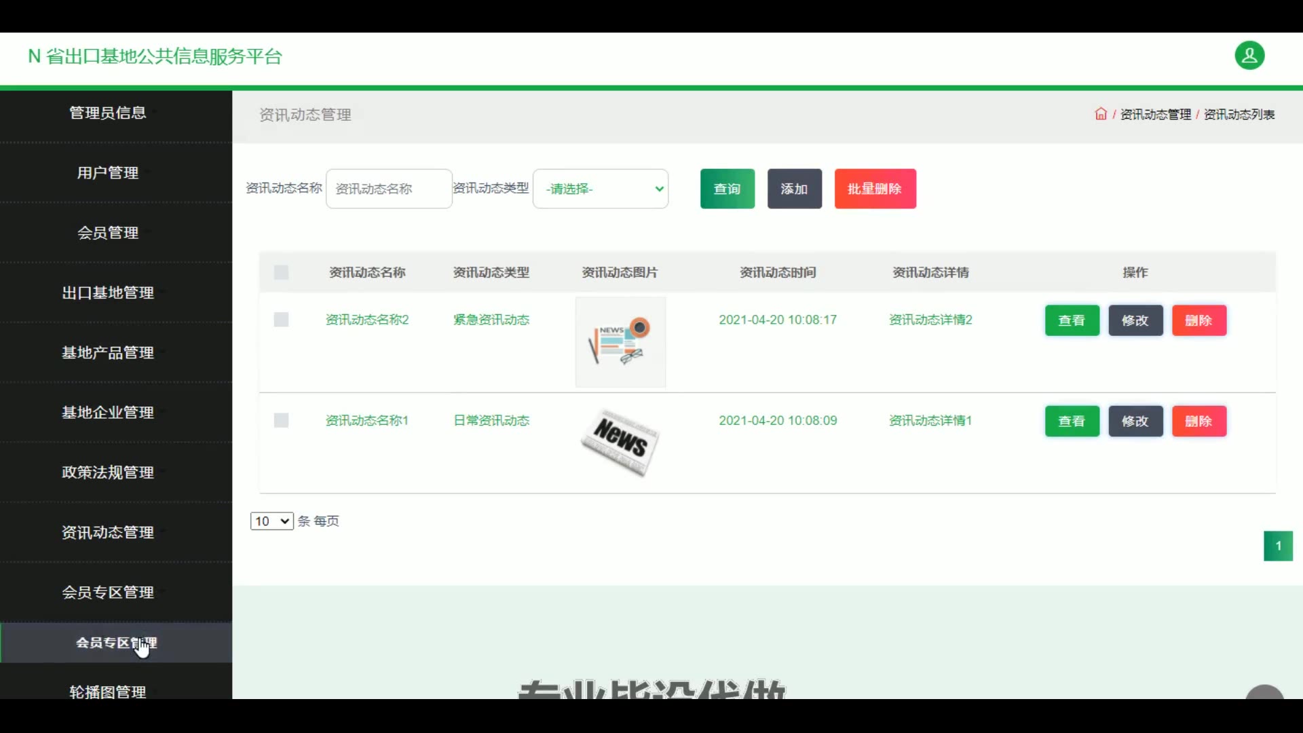Open the 资讯动态类型 dropdown

[601, 189]
